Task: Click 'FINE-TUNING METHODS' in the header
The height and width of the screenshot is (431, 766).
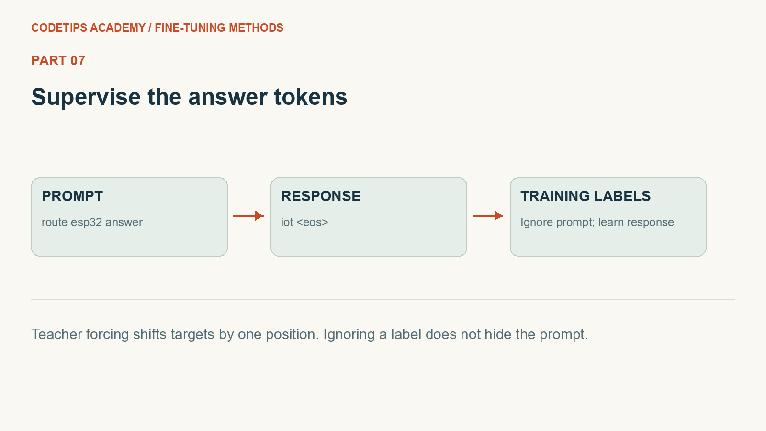Action: pyautogui.click(x=219, y=28)
